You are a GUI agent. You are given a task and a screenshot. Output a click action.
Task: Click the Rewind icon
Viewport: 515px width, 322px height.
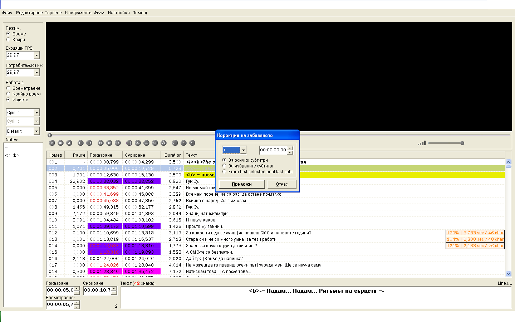coord(101,143)
